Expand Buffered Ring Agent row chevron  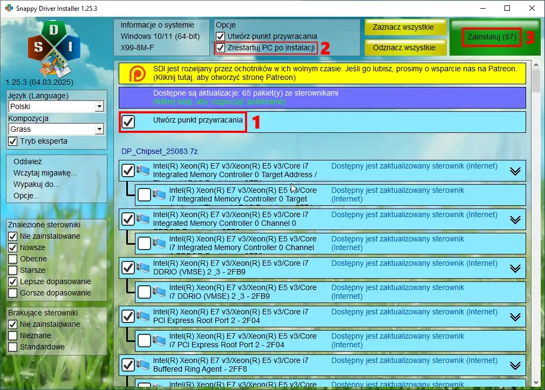coord(515,366)
